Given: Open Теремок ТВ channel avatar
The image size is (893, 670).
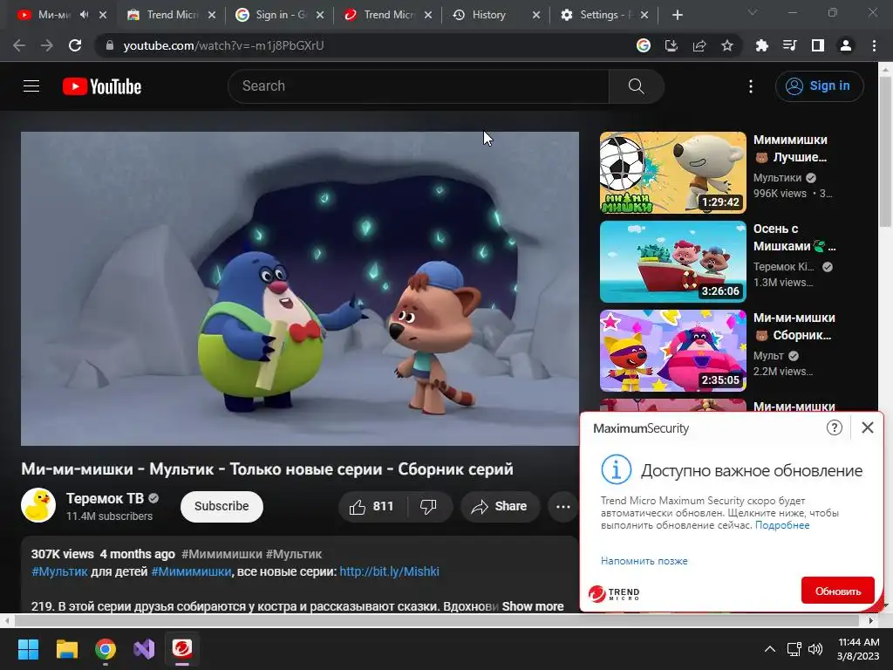Looking at the screenshot, I should coord(38,505).
